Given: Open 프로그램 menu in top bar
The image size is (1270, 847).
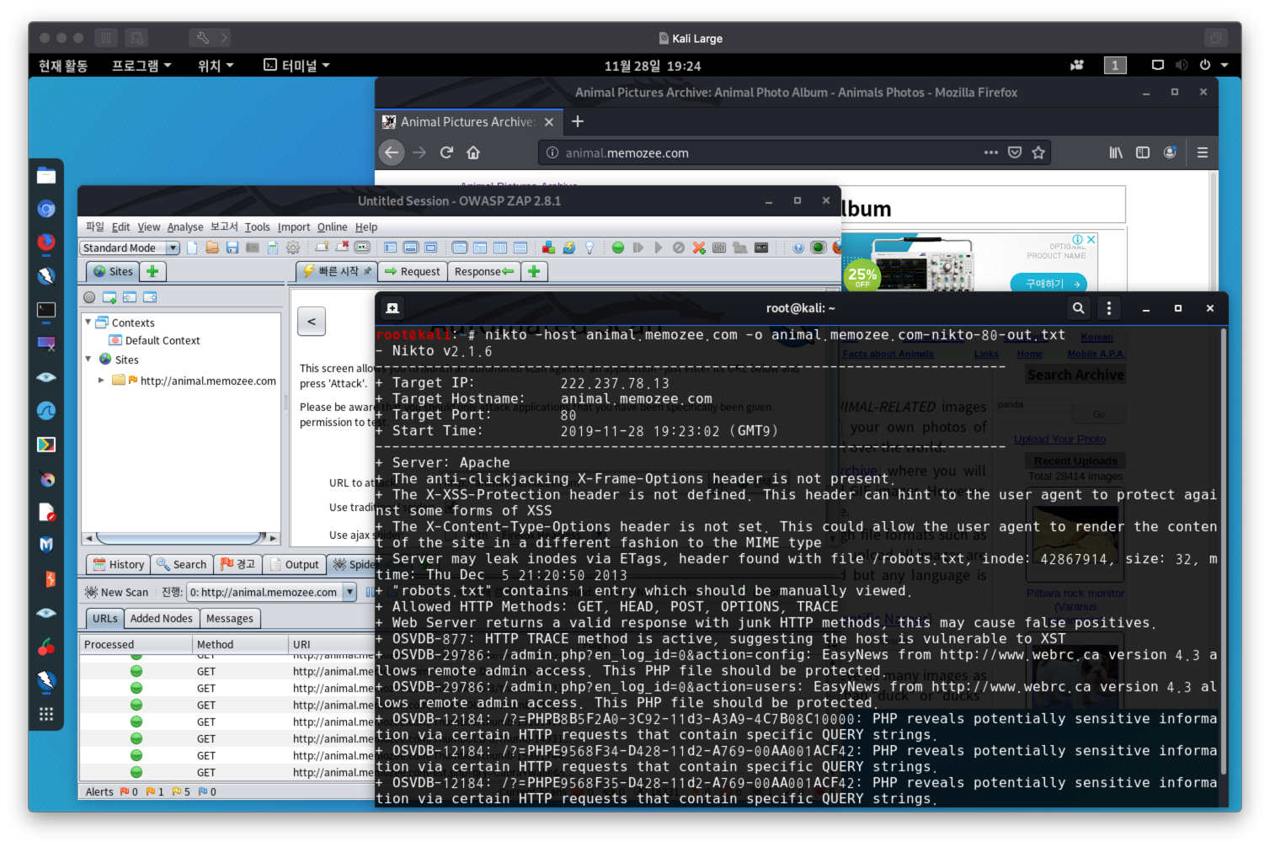Looking at the screenshot, I should coord(141,65).
